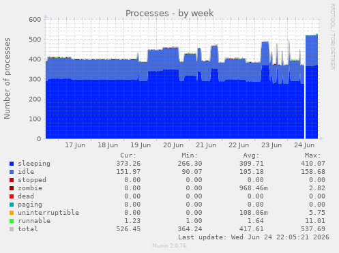339x253 pixels.
Task: Click the '17 Jun' x-axis label
Action: tap(75, 145)
